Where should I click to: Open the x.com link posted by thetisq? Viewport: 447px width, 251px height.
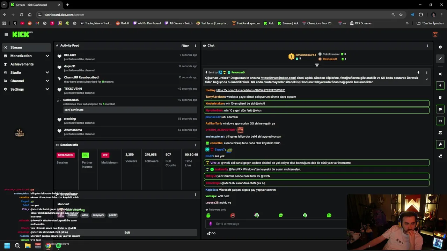click(x=251, y=90)
